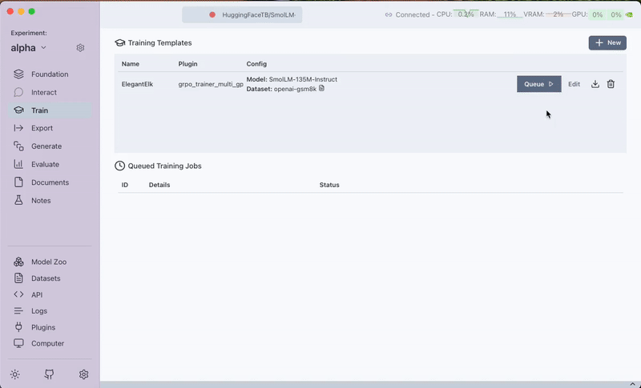This screenshot has width=641, height=388.
Task: Download the ElegantElk template
Action: (595, 84)
